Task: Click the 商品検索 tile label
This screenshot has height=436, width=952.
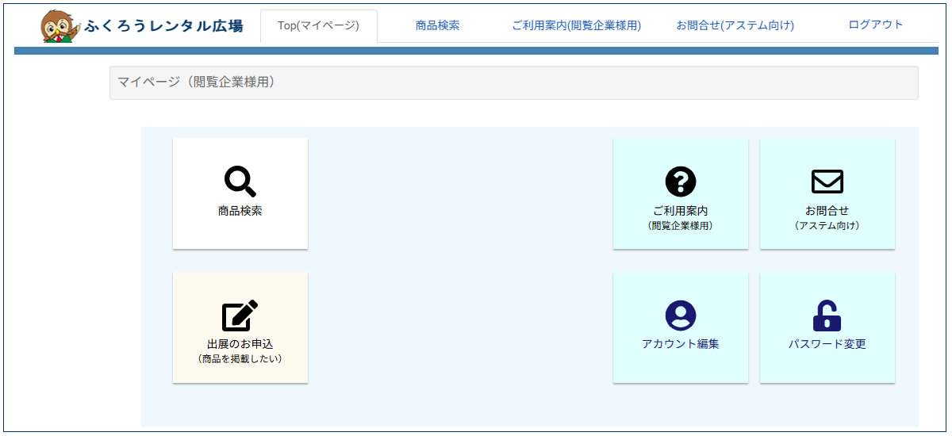Action: [240, 211]
